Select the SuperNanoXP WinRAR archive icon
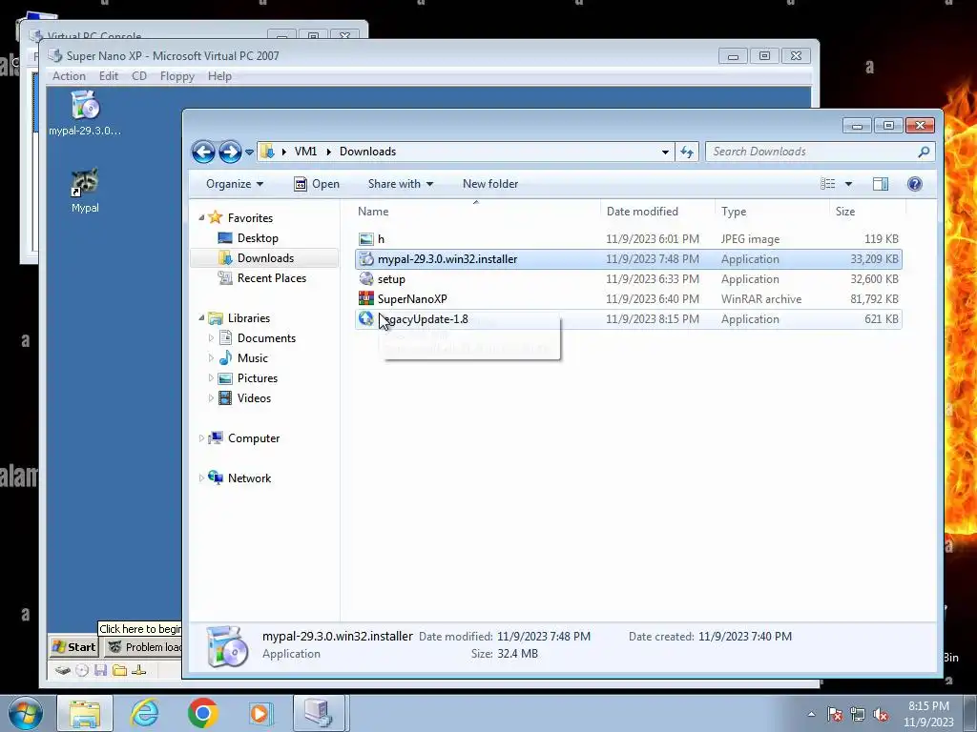The width and height of the screenshot is (977, 732). (x=366, y=298)
